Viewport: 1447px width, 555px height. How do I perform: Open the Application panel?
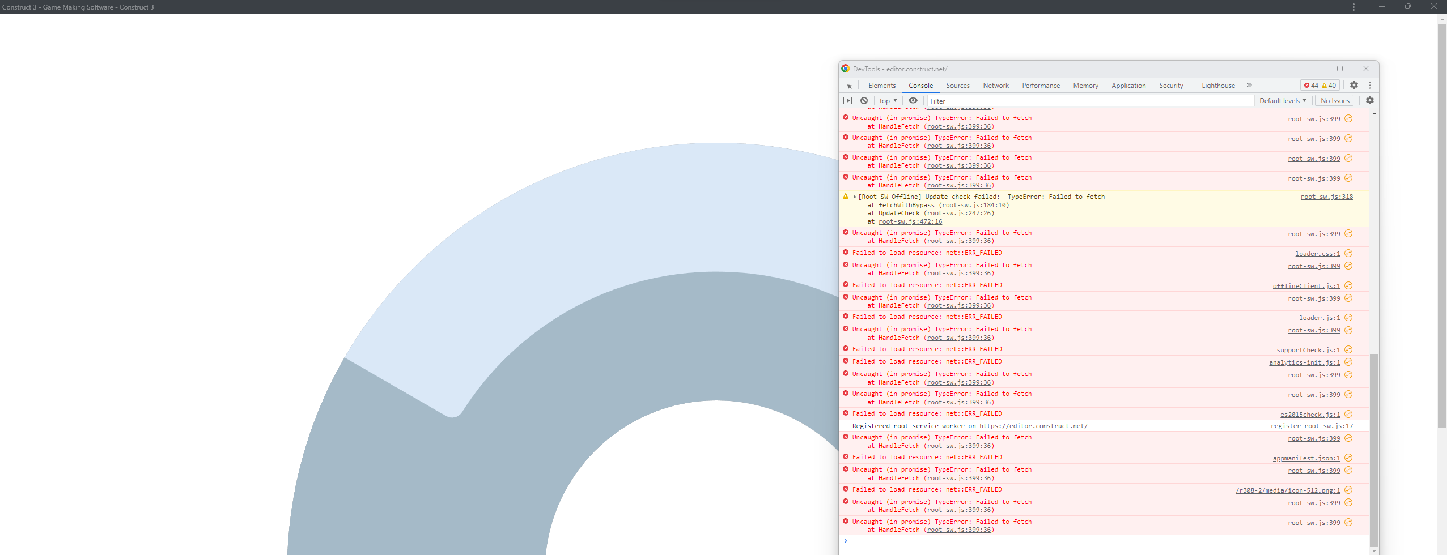[1128, 85]
